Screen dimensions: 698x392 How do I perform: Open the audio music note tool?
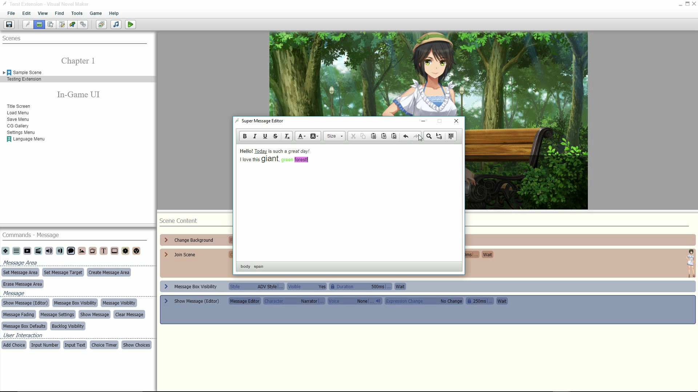click(x=116, y=25)
